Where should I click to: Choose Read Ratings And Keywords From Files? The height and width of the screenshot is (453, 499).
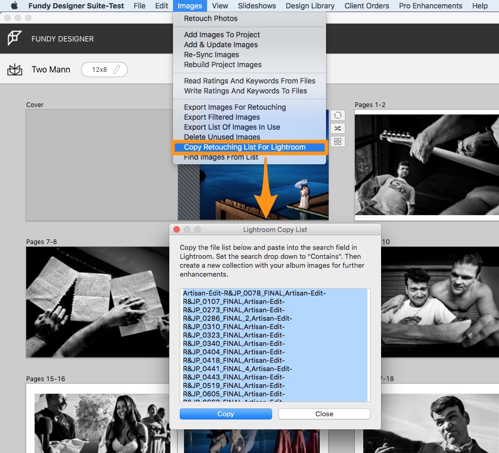pyautogui.click(x=249, y=81)
